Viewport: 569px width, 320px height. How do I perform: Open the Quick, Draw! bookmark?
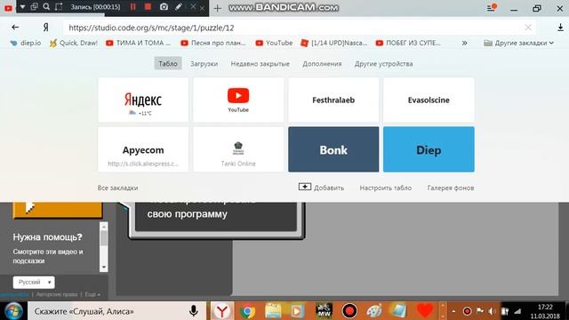tap(74, 43)
